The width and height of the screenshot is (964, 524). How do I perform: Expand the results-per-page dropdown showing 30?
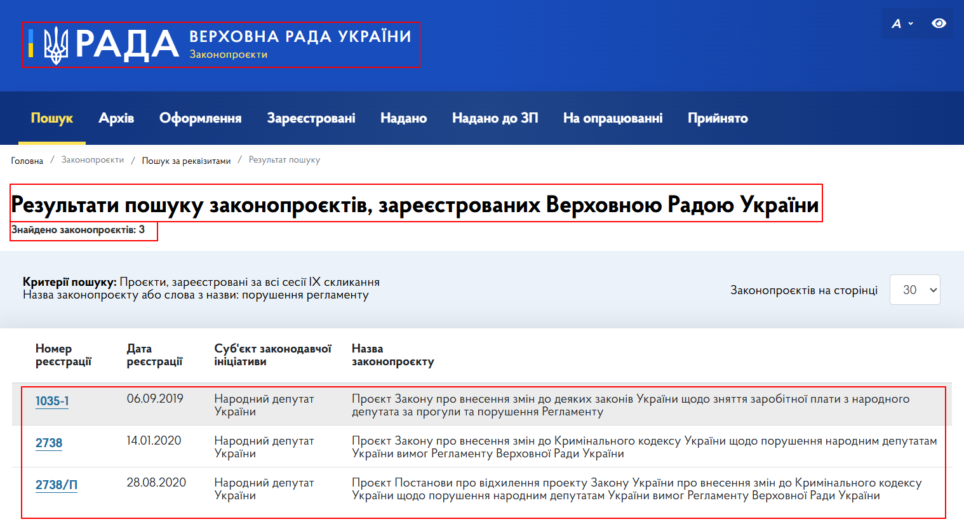click(915, 290)
